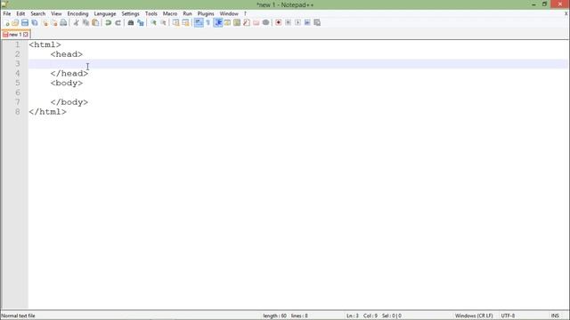Click the <body> opening tag text

point(67,83)
